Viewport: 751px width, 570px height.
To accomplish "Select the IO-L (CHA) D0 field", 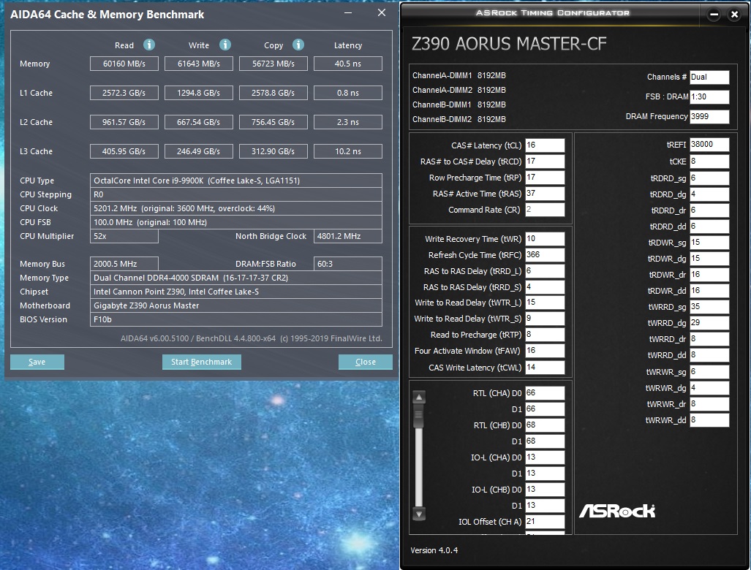I will coord(545,457).
